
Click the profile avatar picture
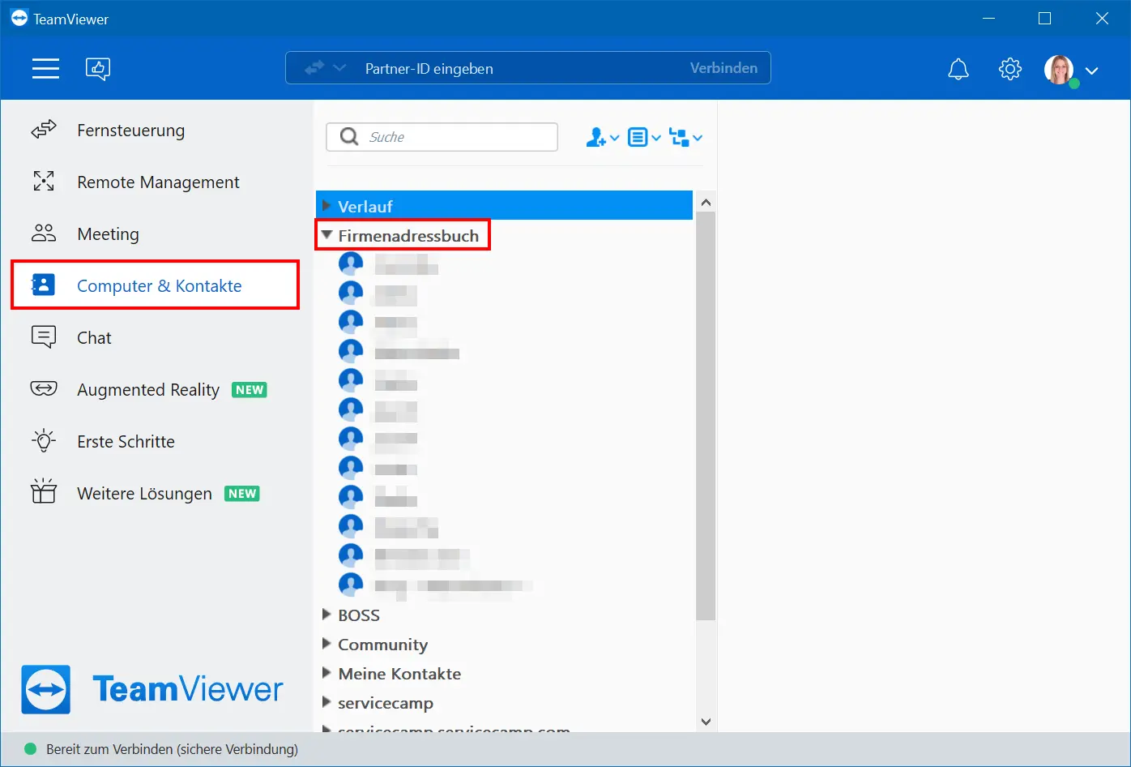pyautogui.click(x=1060, y=70)
